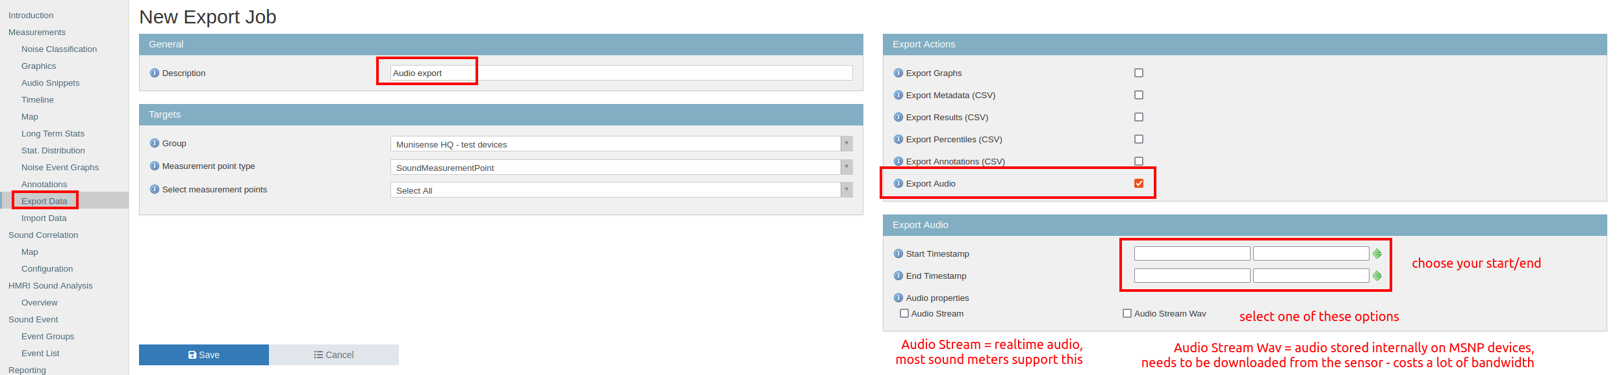The height and width of the screenshot is (375, 1617).
Task: Click the Start Timestamp green arrow stepper
Action: pyautogui.click(x=1377, y=253)
